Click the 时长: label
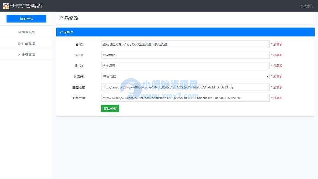318x179 pixels. tap(79, 66)
